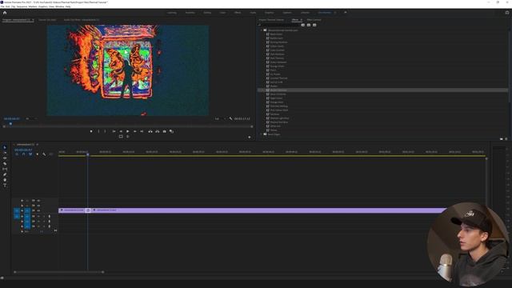The height and width of the screenshot is (288, 512).
Task: Expand the last folder in the Effects list
Action: coord(262,134)
